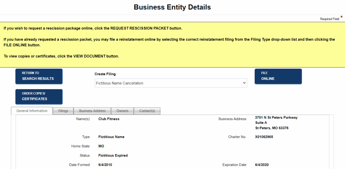Click the date formed value 6/4/2010

[x=105, y=165]
